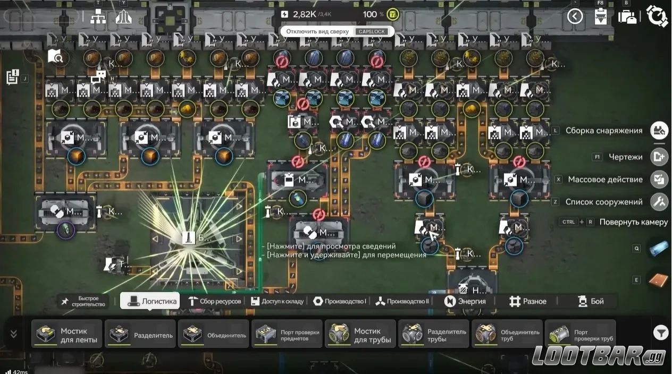Open the backpack inventory icon
Screen dimensions: 672x374
[x=627, y=16]
